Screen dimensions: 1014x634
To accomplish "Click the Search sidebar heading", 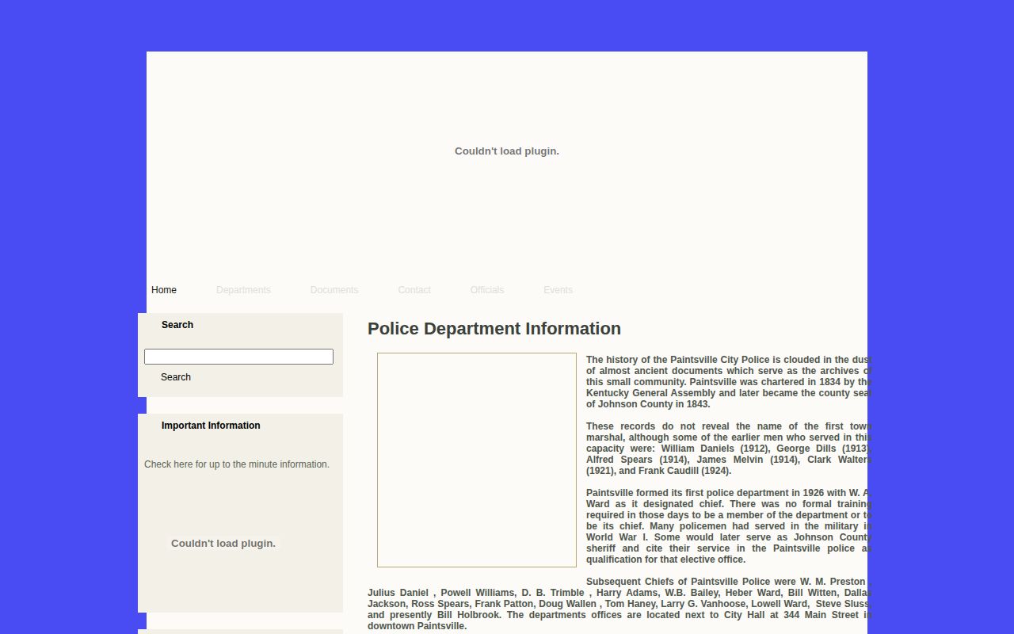I will point(177,325).
